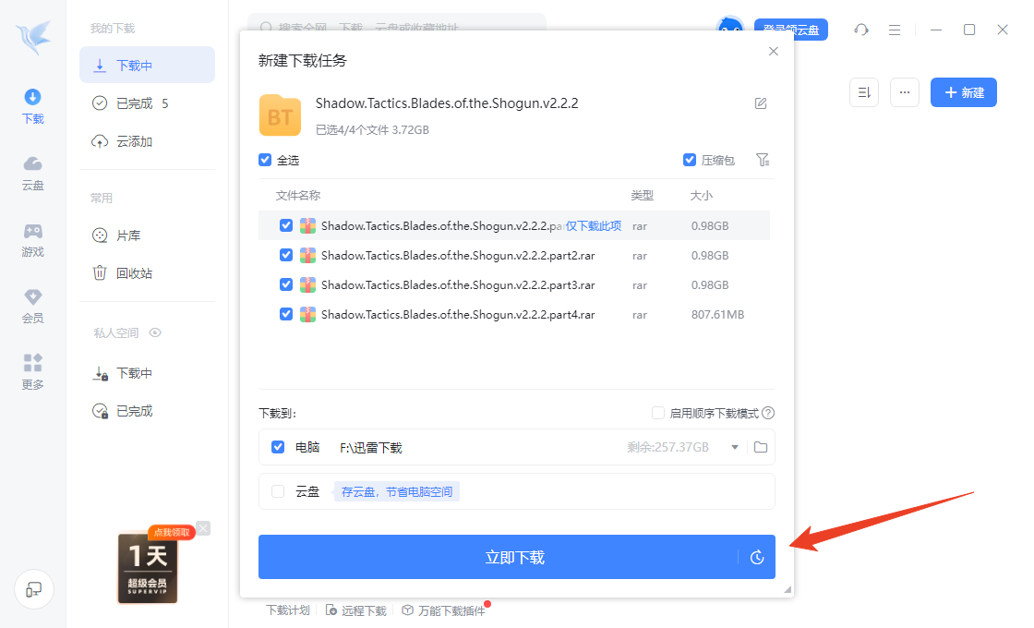Uncheck the 全选 select-all checkbox
Screen dimensions: 1034x628
point(264,160)
